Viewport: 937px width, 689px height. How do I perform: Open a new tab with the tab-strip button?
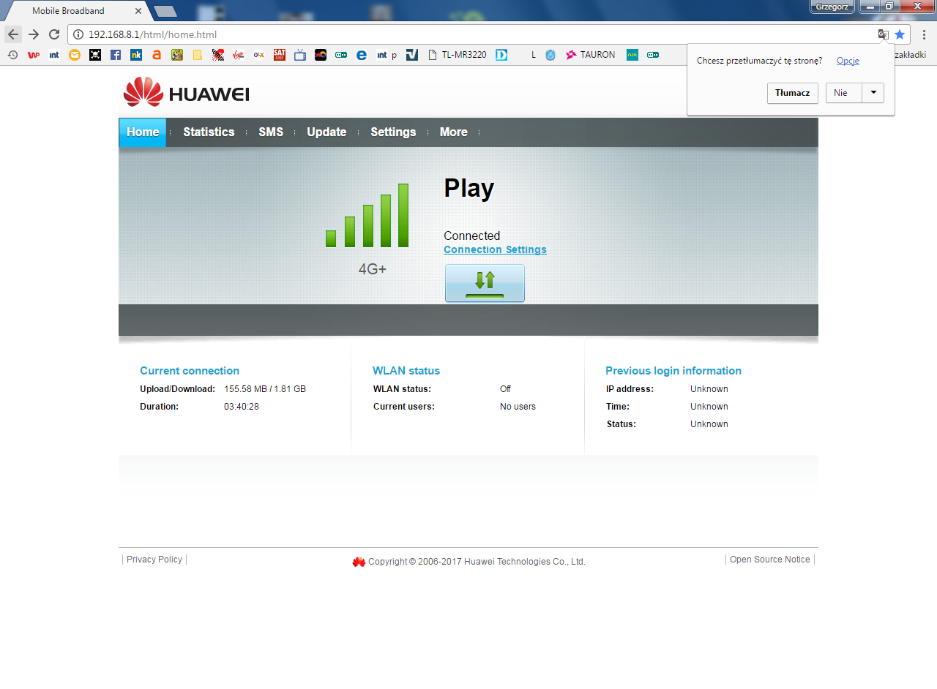(165, 11)
